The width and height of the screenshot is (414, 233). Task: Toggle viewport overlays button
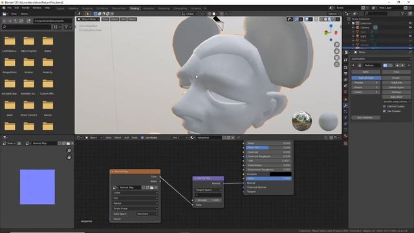(307, 19)
